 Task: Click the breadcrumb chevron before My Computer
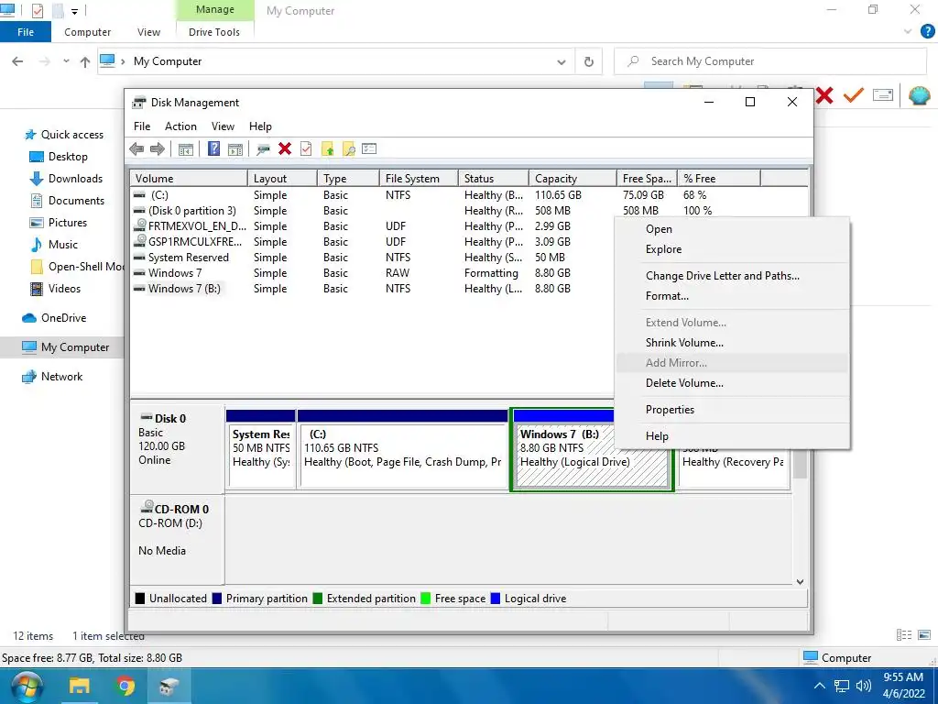[x=123, y=61]
